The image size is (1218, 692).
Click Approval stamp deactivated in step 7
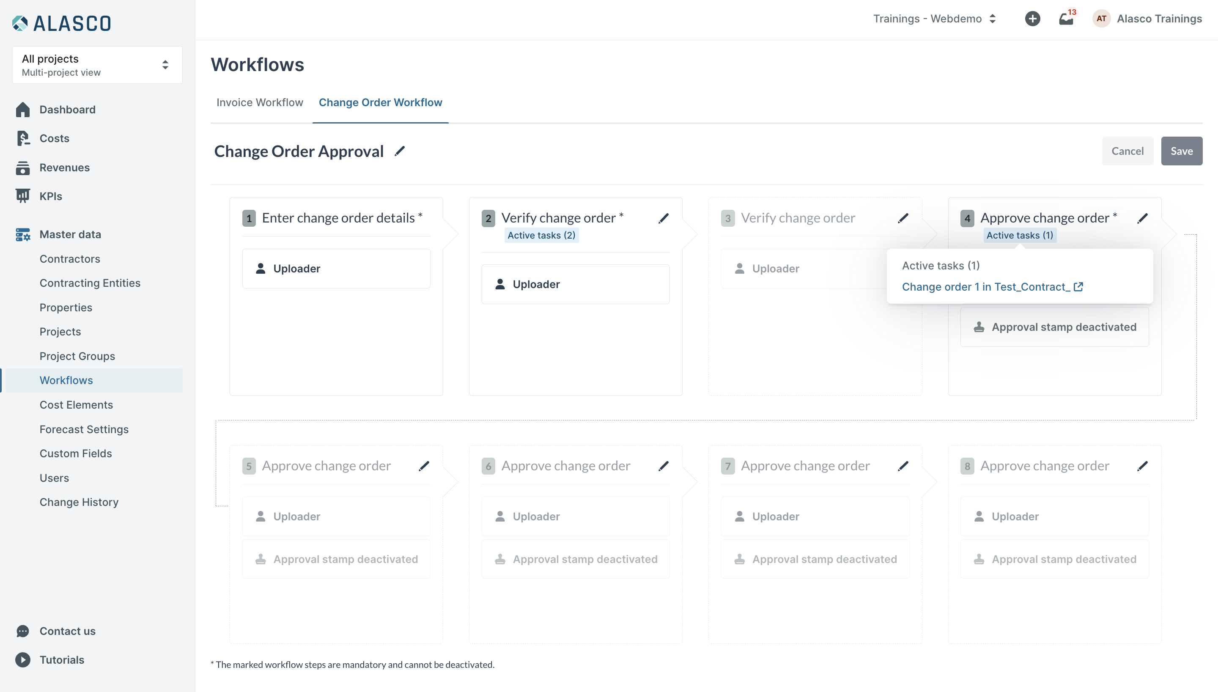815,560
